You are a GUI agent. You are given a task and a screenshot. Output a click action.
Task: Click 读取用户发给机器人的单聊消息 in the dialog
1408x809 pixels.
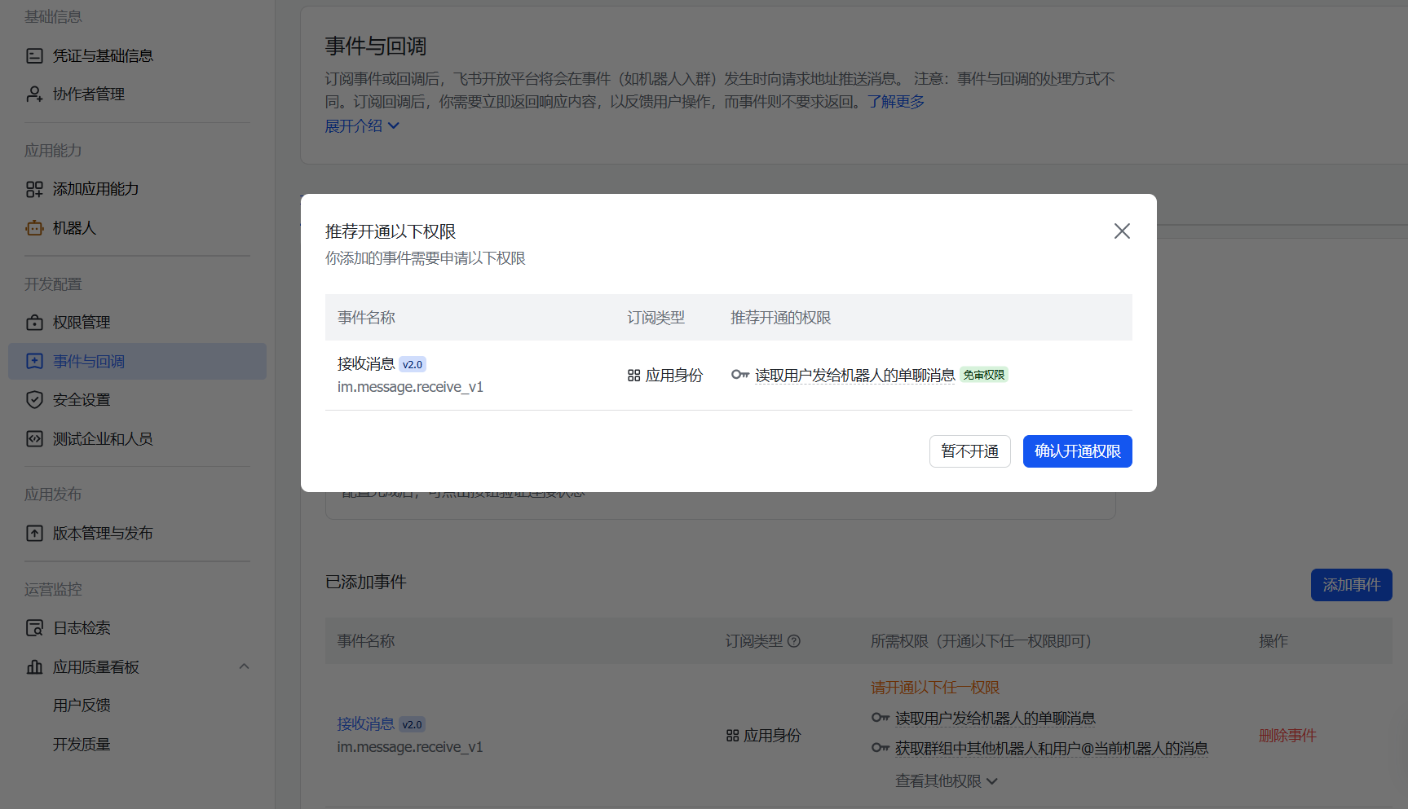coord(854,376)
